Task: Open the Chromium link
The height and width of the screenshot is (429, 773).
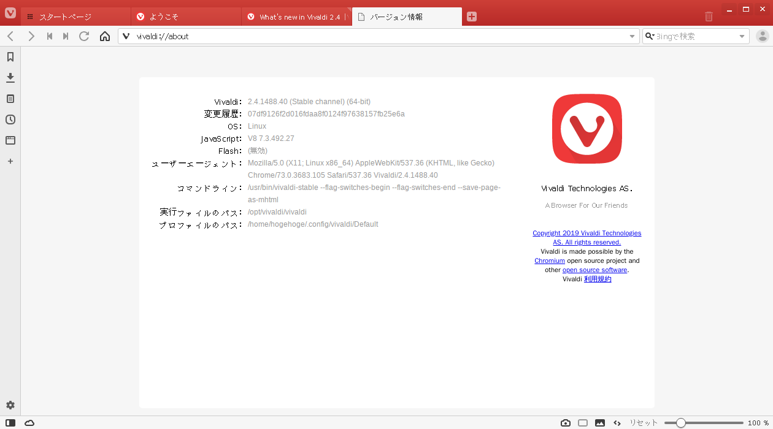Action: pyautogui.click(x=550, y=260)
